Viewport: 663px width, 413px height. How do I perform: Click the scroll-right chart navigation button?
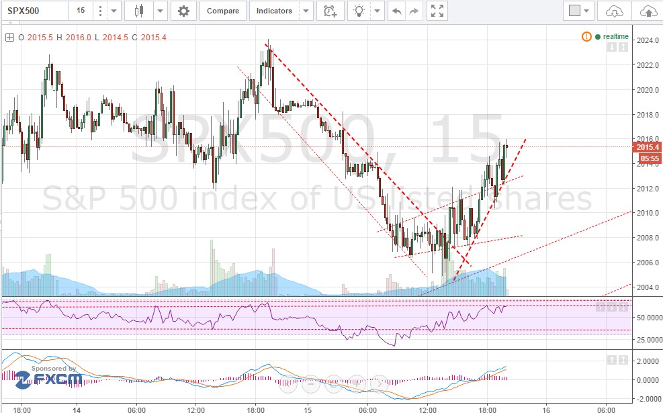coord(380,384)
